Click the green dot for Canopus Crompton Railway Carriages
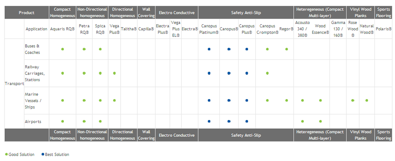The height and width of the screenshot is (161, 395). click(267, 73)
